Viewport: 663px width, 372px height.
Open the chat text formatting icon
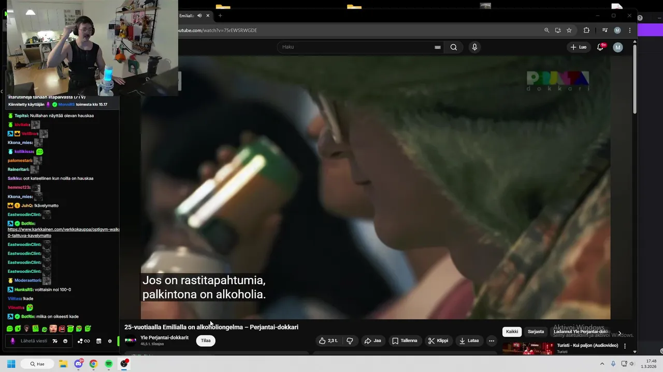55,341
